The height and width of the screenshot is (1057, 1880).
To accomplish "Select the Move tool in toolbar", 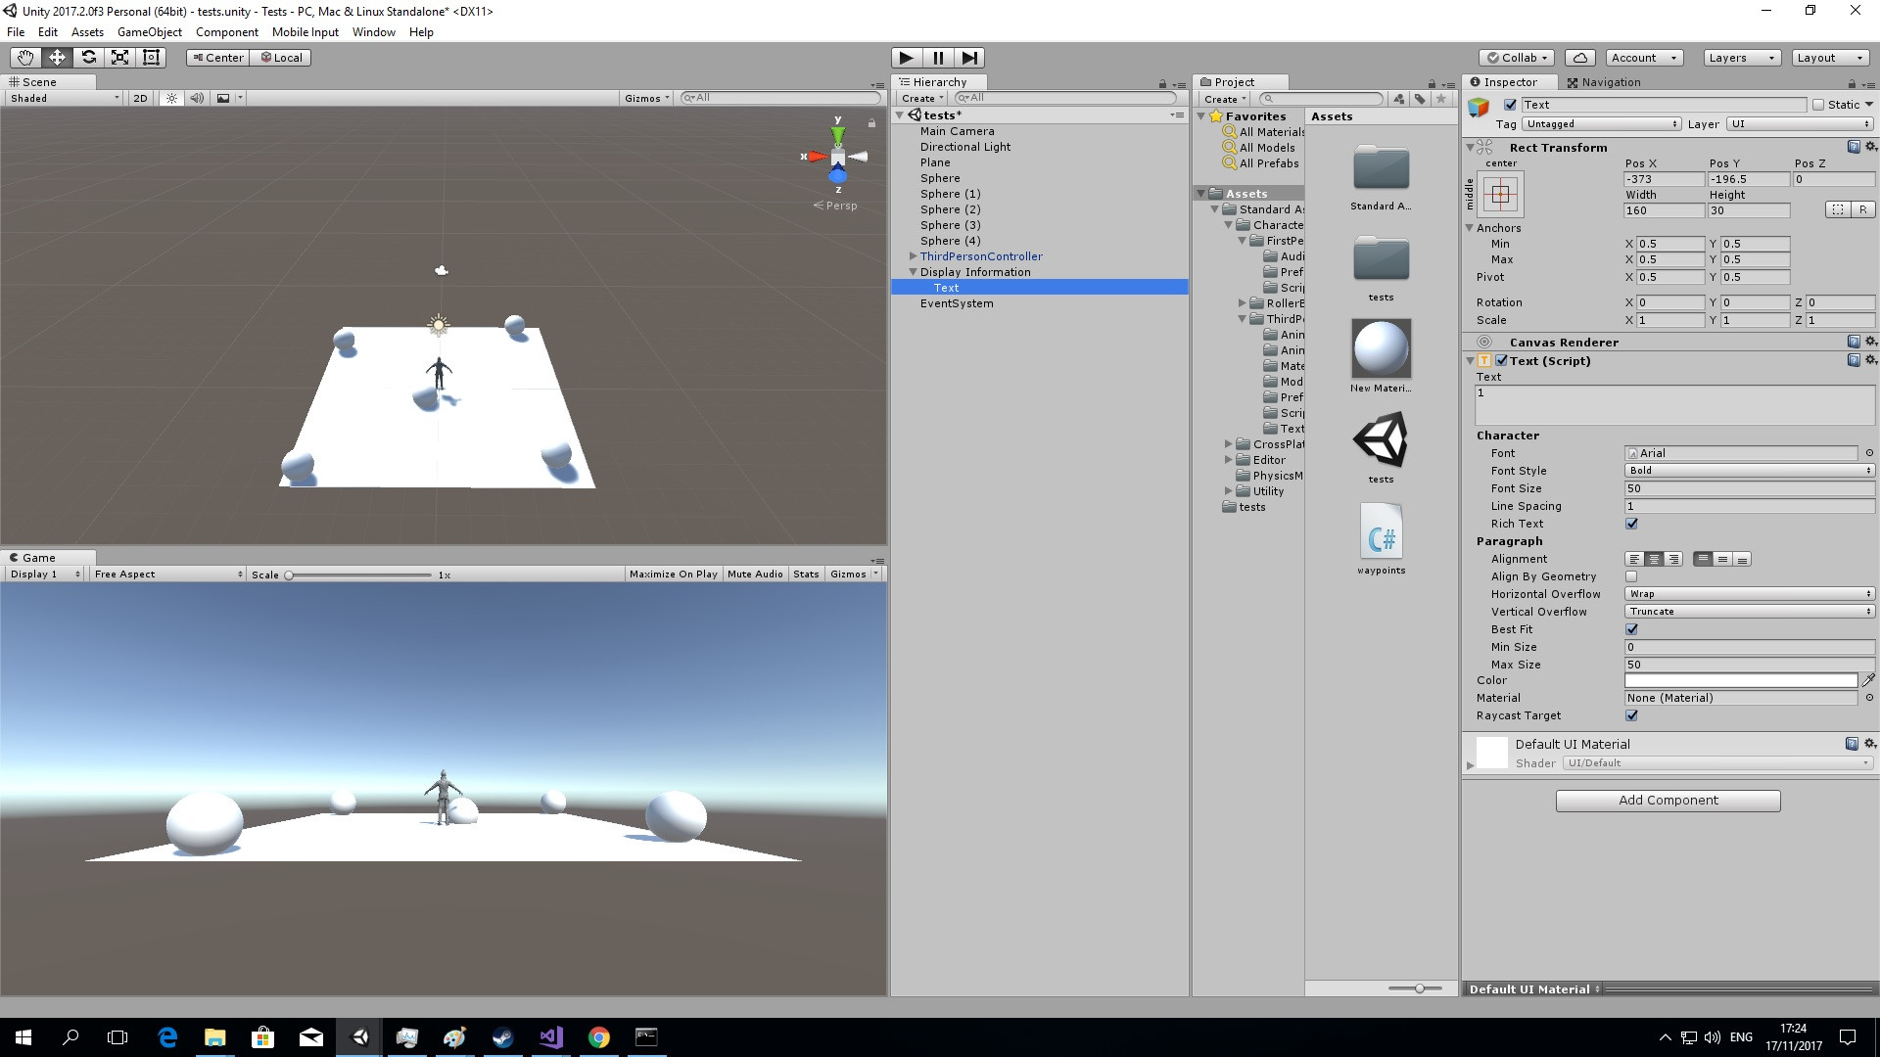I will (57, 58).
